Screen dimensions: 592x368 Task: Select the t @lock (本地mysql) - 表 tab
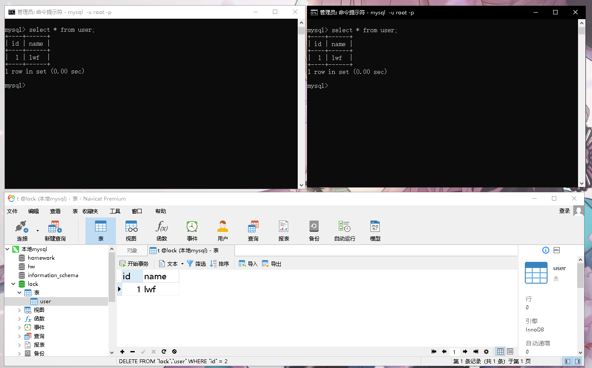[191, 251]
